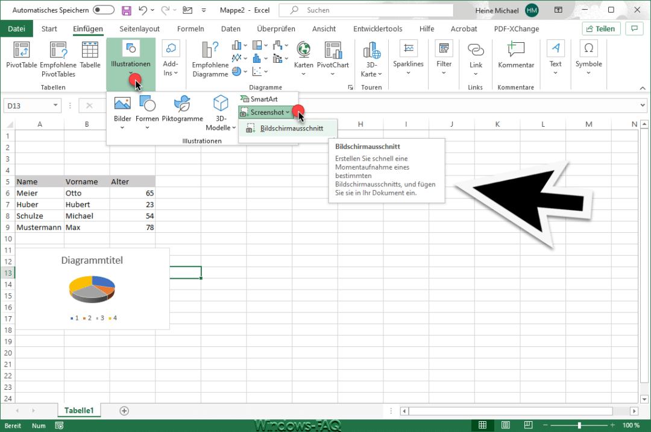
Task: Open the 3D-Karte tour icon
Action: tap(371, 50)
